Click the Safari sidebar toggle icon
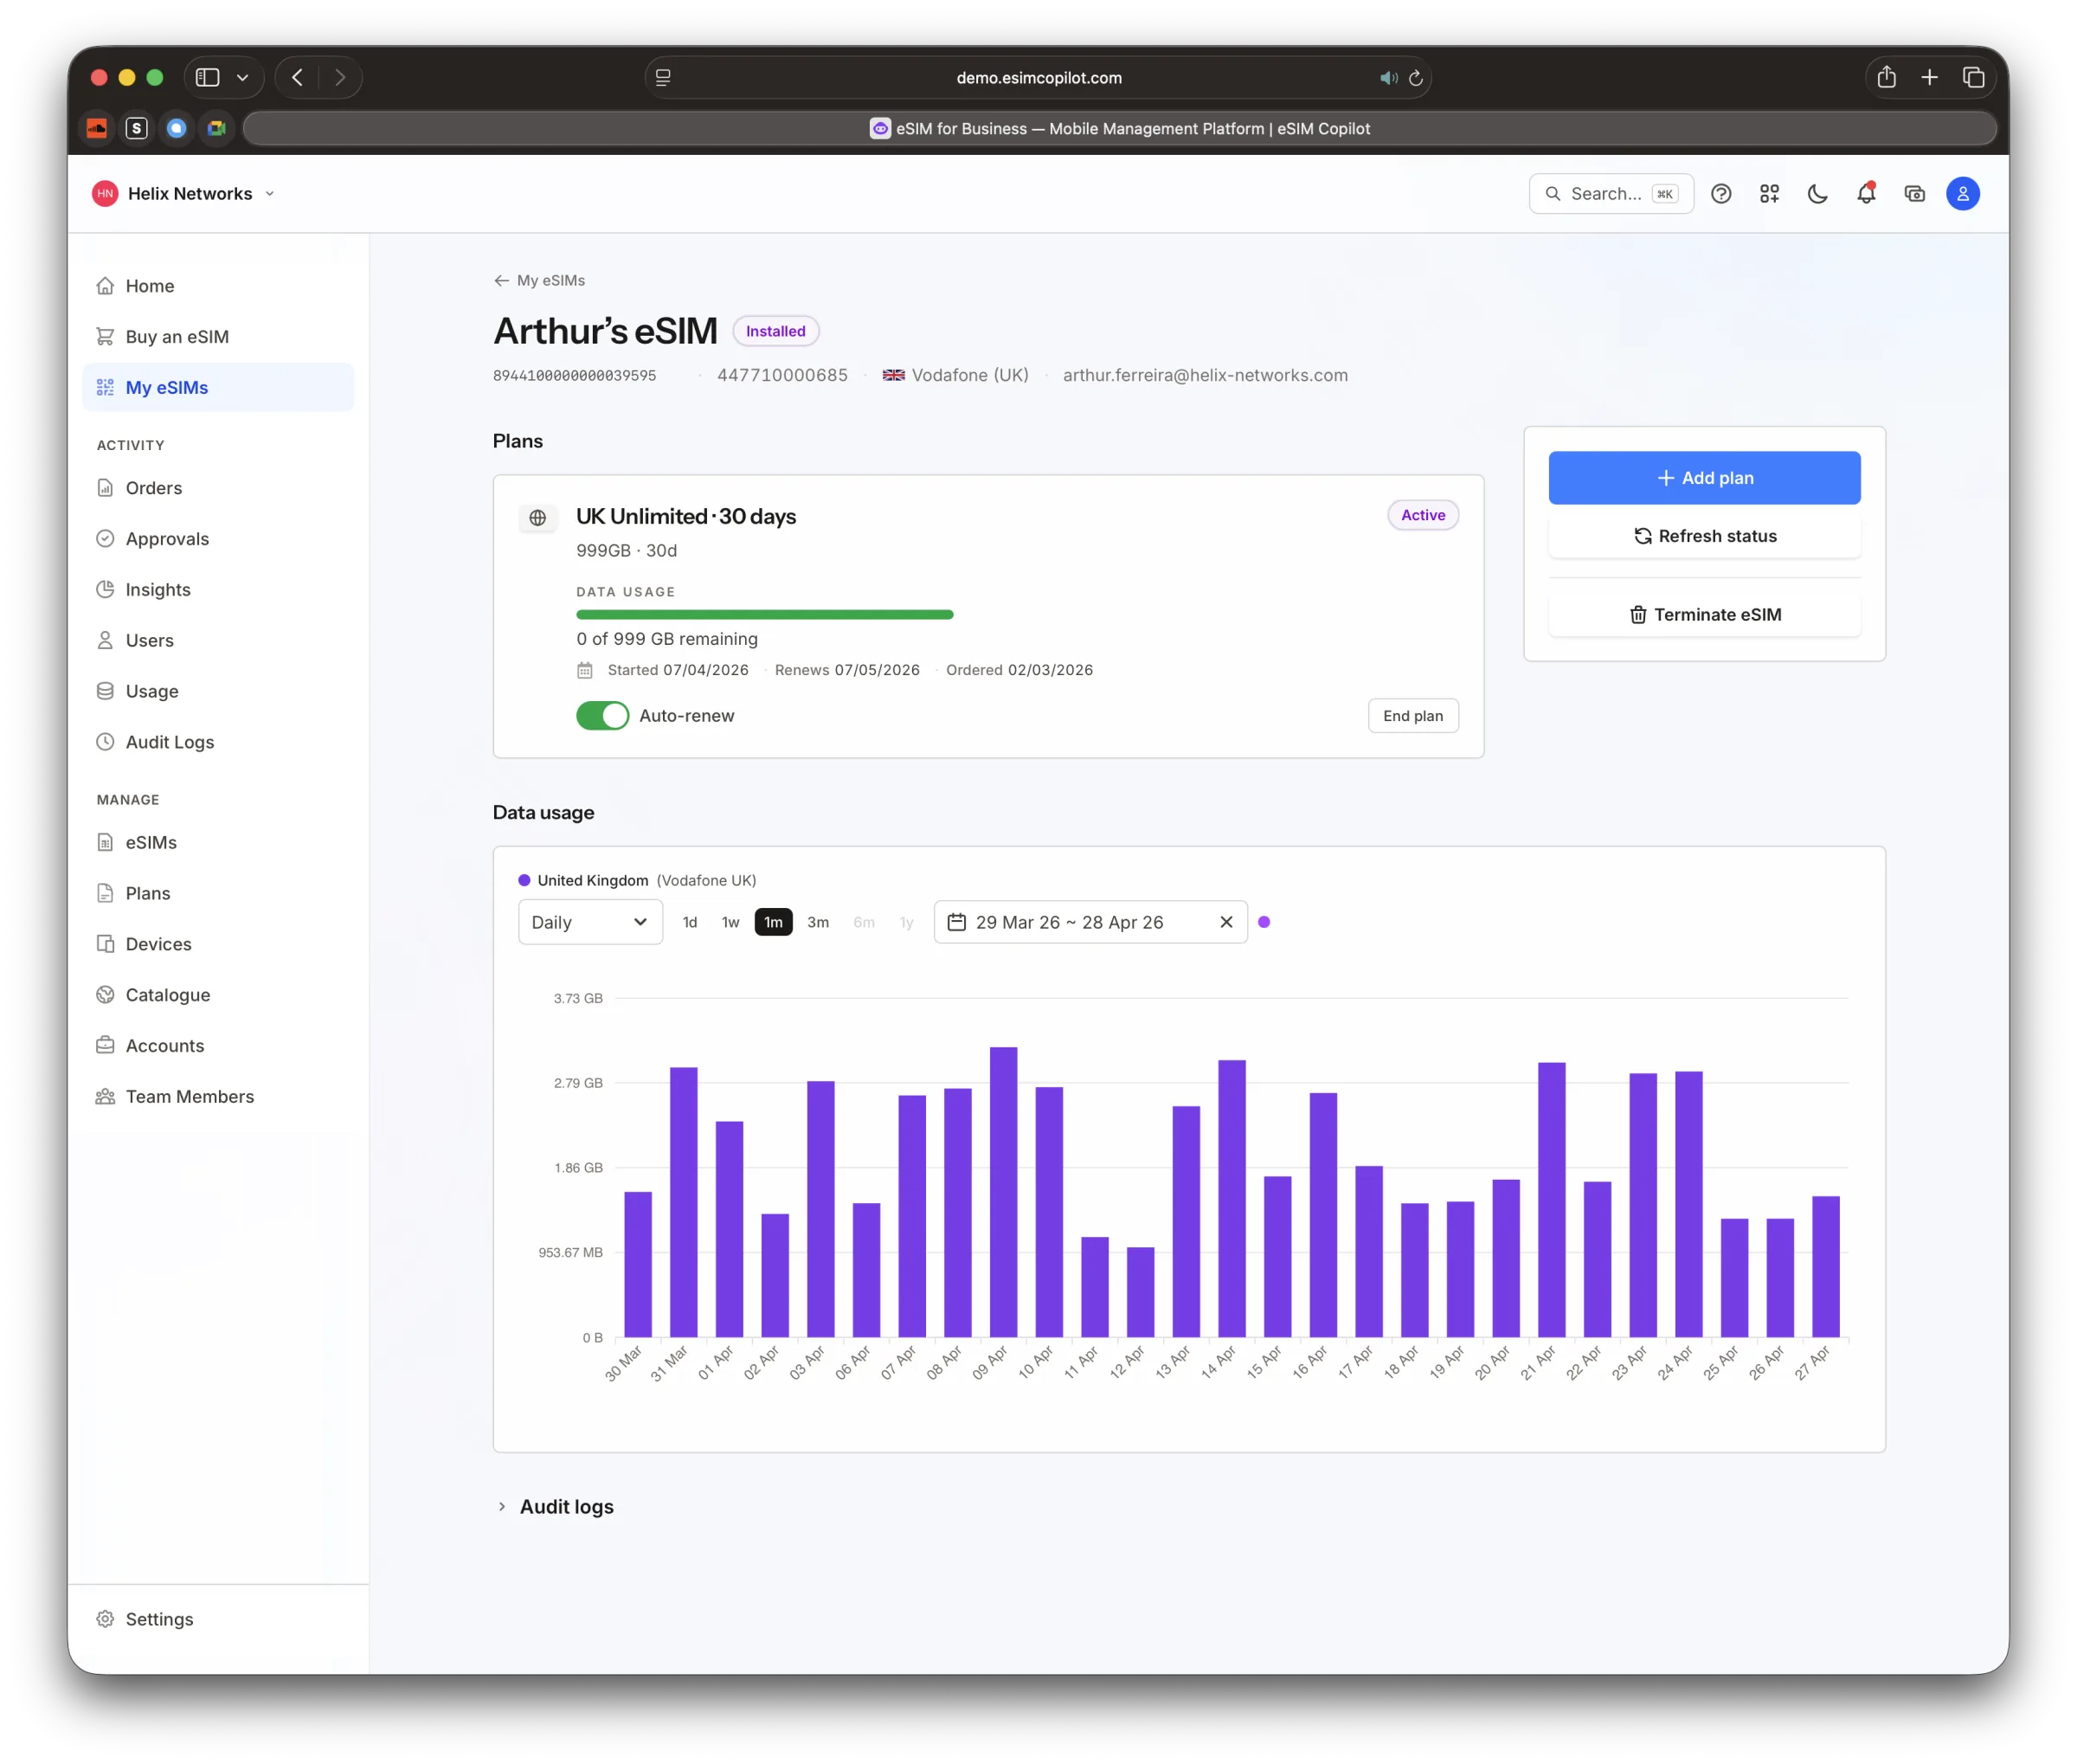The width and height of the screenshot is (2077, 1764). tap(207, 77)
